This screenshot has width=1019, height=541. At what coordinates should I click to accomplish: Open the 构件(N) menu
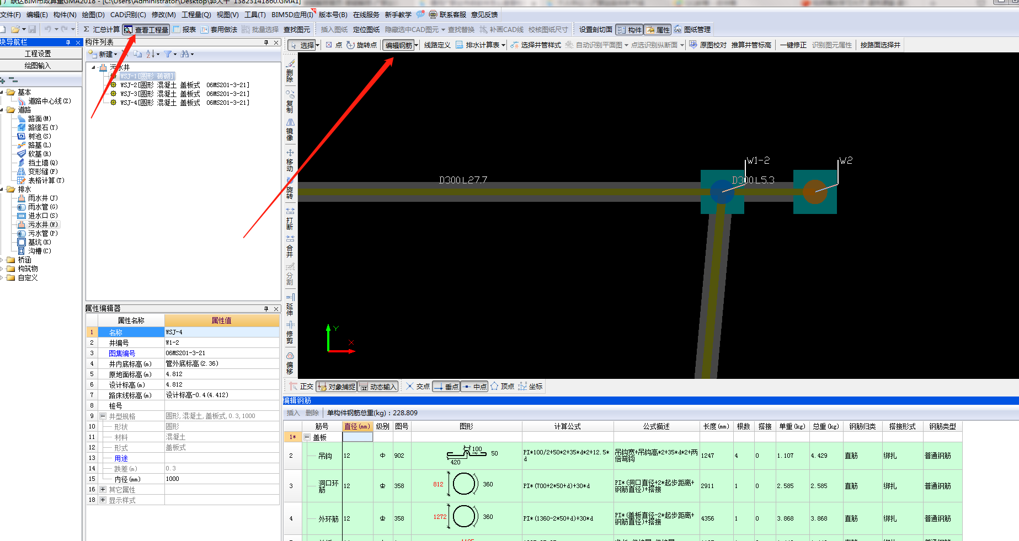pos(65,15)
